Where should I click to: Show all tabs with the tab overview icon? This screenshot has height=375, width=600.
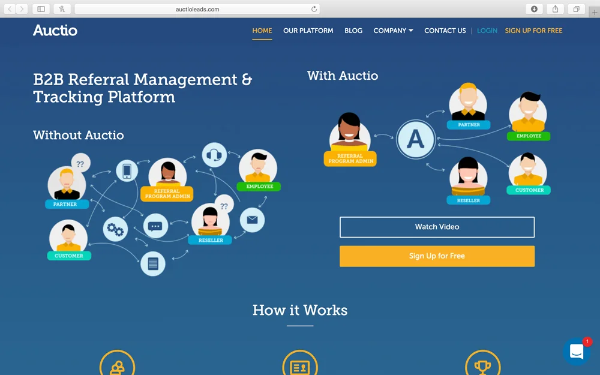point(576,9)
